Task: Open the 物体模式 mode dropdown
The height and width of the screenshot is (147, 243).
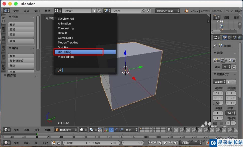Action: pyautogui.click(x=66, y=130)
